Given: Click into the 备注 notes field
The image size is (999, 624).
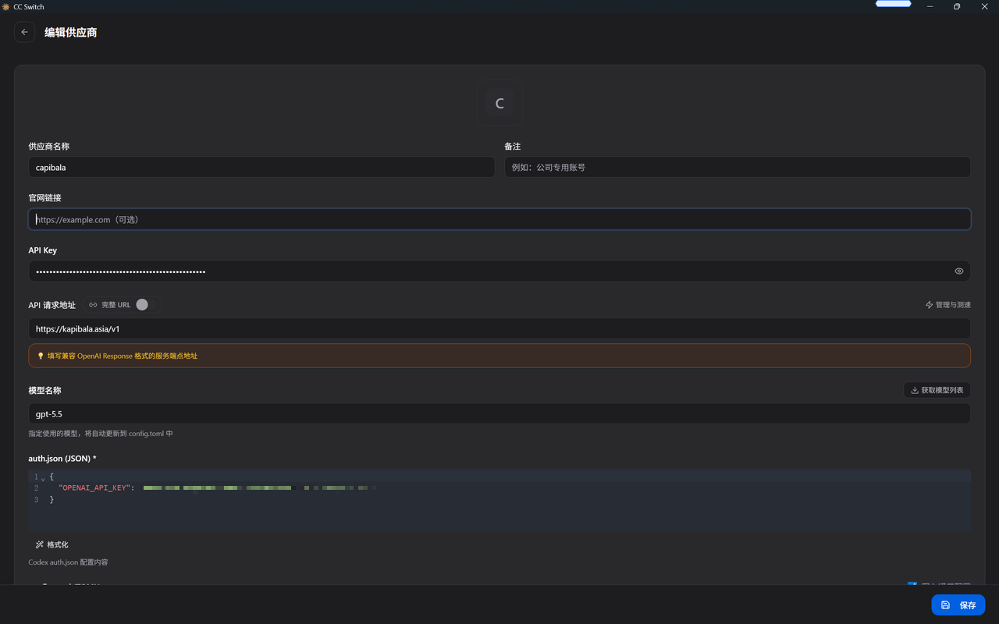Looking at the screenshot, I should coord(738,167).
